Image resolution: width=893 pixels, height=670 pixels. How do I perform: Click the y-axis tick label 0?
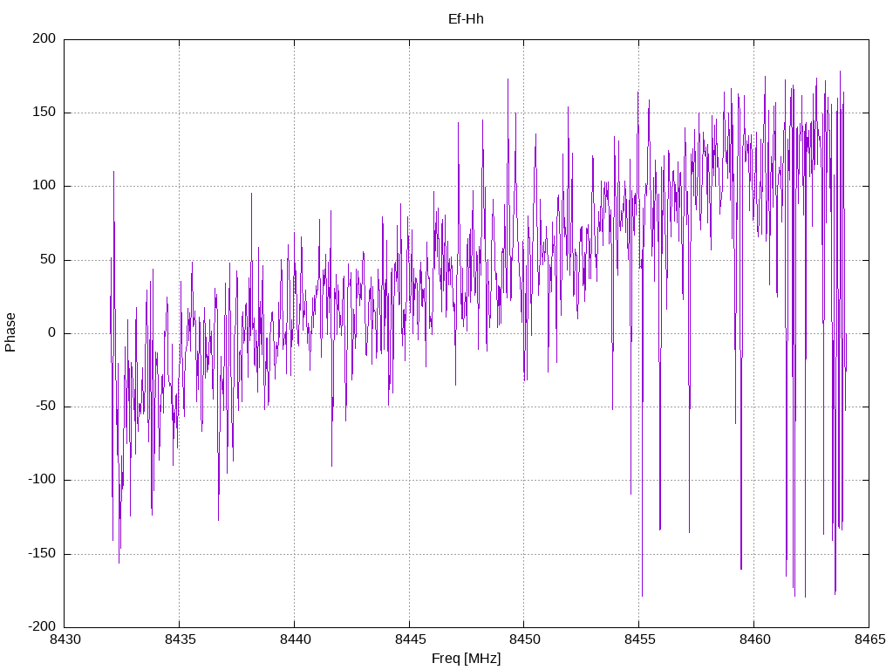point(52,332)
